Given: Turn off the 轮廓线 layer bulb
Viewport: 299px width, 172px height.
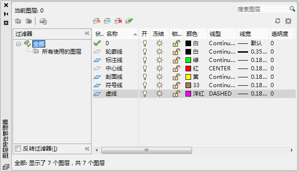Looking at the screenshot, I should point(145,52).
